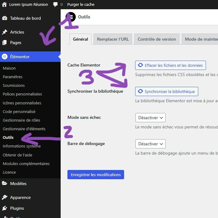218x218 pixels.
Task: Switch to the Général tab
Action: pyautogui.click(x=80, y=39)
